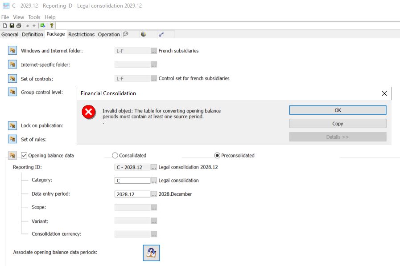The width and height of the screenshot is (400, 266).
Task: Open browse button for Windows and Internet folder
Action: (x=153, y=51)
